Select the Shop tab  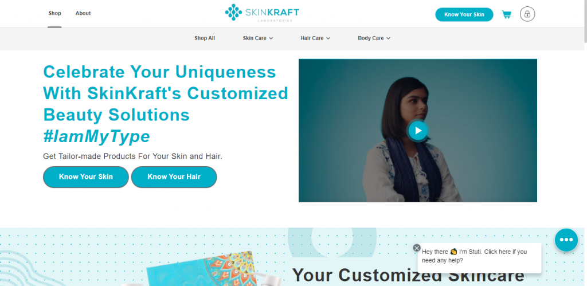point(54,14)
